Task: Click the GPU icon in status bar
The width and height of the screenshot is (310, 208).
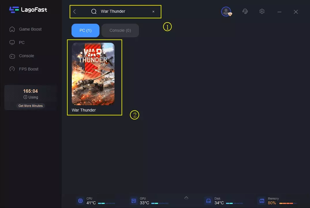Action: (x=134, y=201)
